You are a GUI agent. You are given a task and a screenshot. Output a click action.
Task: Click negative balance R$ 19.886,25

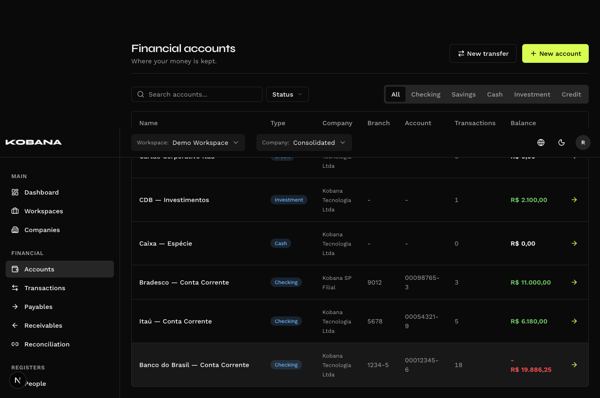(x=531, y=365)
